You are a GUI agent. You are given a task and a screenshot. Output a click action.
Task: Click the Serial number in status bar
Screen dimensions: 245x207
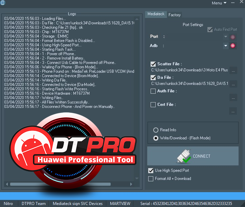[x=186, y=204]
